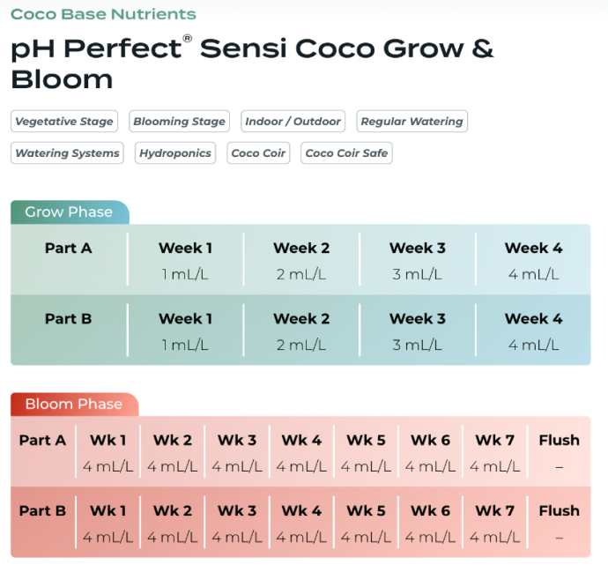Screen dimensions: 608x572
Task: Click the pH Perfect Sensi Coco product title
Action: [x=252, y=63]
